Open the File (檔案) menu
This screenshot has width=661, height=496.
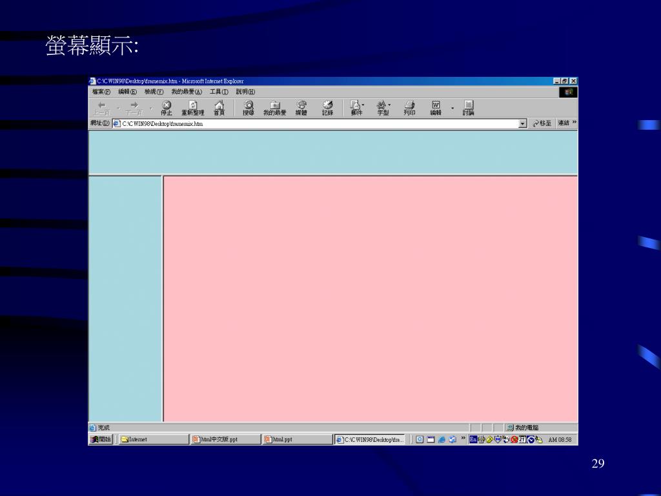click(x=101, y=92)
